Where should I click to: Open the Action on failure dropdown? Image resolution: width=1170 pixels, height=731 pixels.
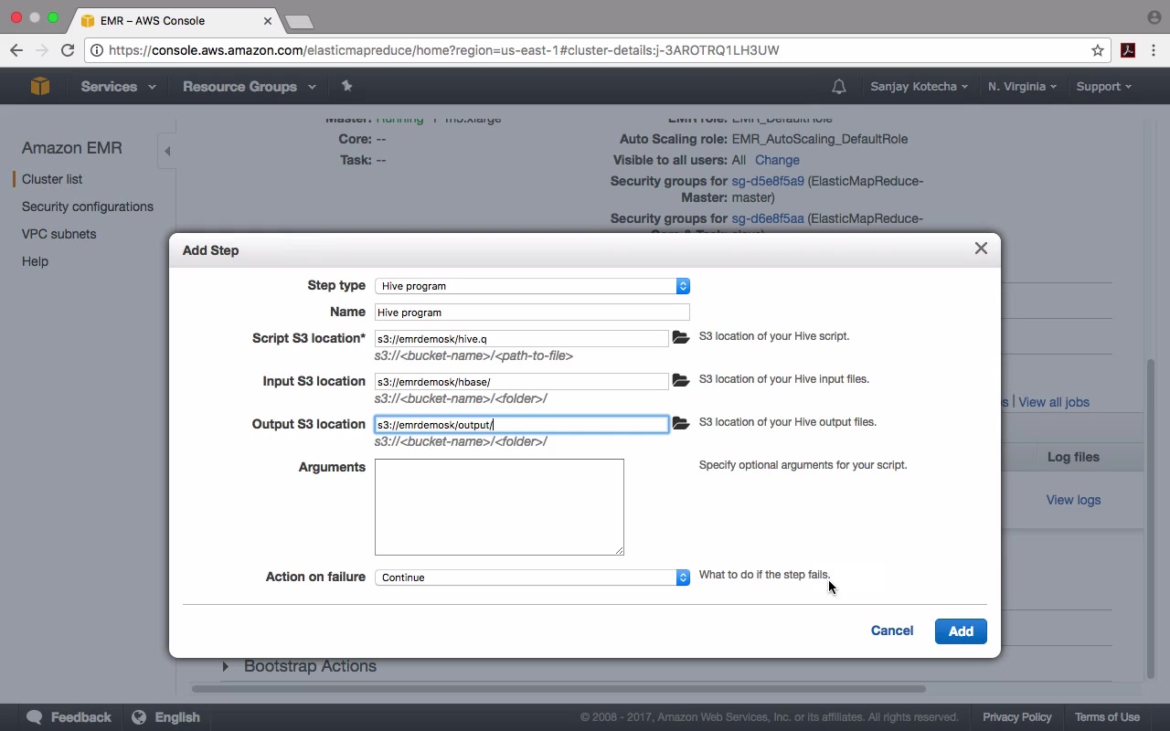pyautogui.click(x=532, y=577)
